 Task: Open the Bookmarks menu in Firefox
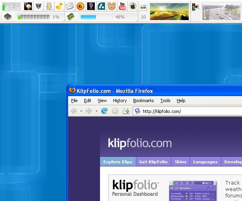[x=143, y=100]
